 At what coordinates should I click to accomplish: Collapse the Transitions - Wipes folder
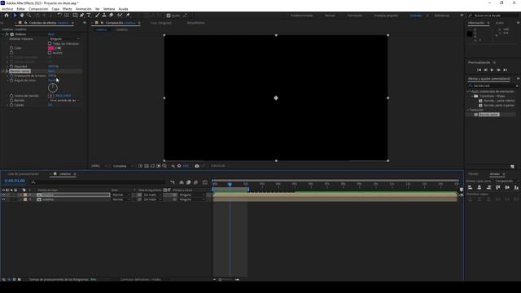coord(472,96)
